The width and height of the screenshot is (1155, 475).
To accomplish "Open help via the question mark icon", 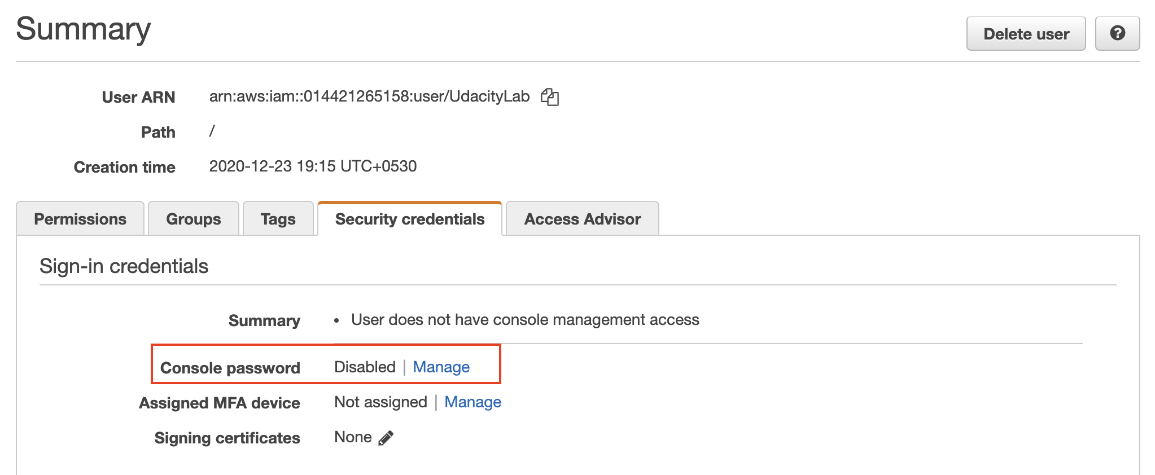I will tap(1117, 33).
